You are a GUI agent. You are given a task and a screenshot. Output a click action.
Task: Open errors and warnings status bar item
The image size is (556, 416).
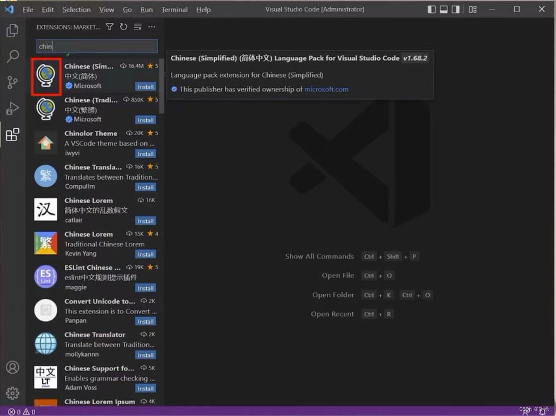tap(22, 412)
